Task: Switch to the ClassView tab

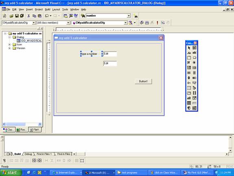Action: pyautogui.click(x=9, y=130)
